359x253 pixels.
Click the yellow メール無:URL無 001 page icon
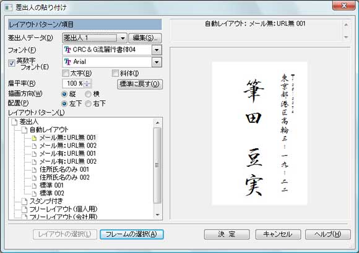[34, 138]
